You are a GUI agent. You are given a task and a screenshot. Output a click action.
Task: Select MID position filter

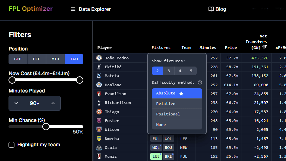(x=55, y=59)
